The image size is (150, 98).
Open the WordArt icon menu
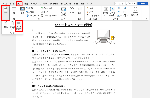(x=119, y=12)
